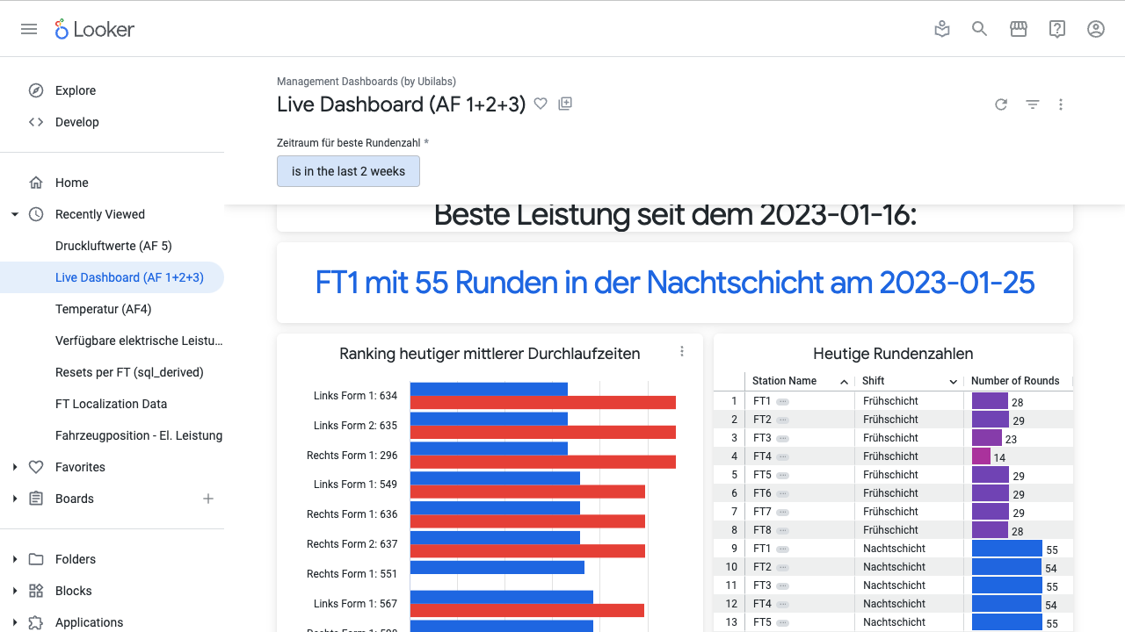Click the ellipsis pill next to FT4 Frühschicht
The height and width of the screenshot is (632, 1125).
click(x=782, y=456)
